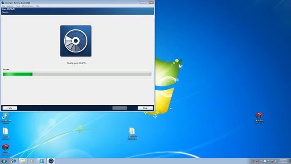Select the F shortcut icon on desktop
This screenshot has height=164, width=291.
[6, 118]
